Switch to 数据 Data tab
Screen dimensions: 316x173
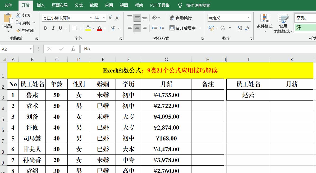pyautogui.click(x=94, y=5)
